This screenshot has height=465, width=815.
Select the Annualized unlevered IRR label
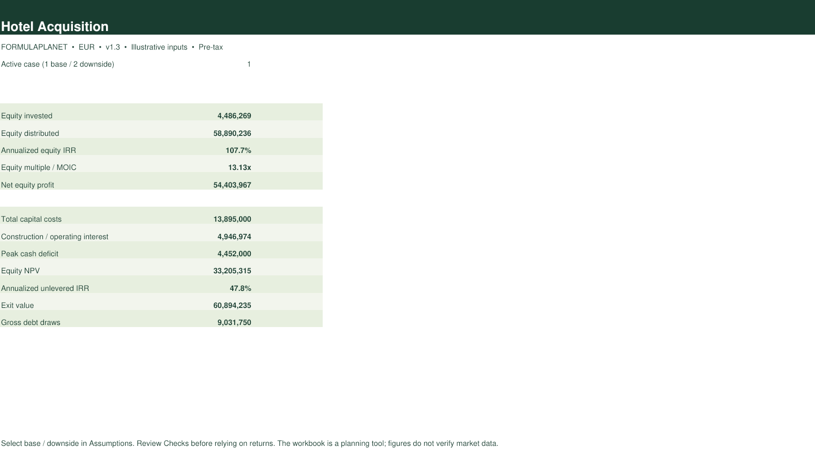(45, 288)
